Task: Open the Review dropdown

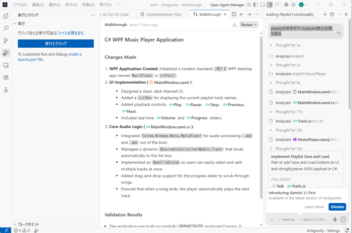Action: pyautogui.click(x=249, y=25)
